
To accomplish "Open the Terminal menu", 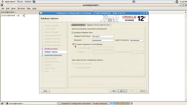I will tap(21, 8).
